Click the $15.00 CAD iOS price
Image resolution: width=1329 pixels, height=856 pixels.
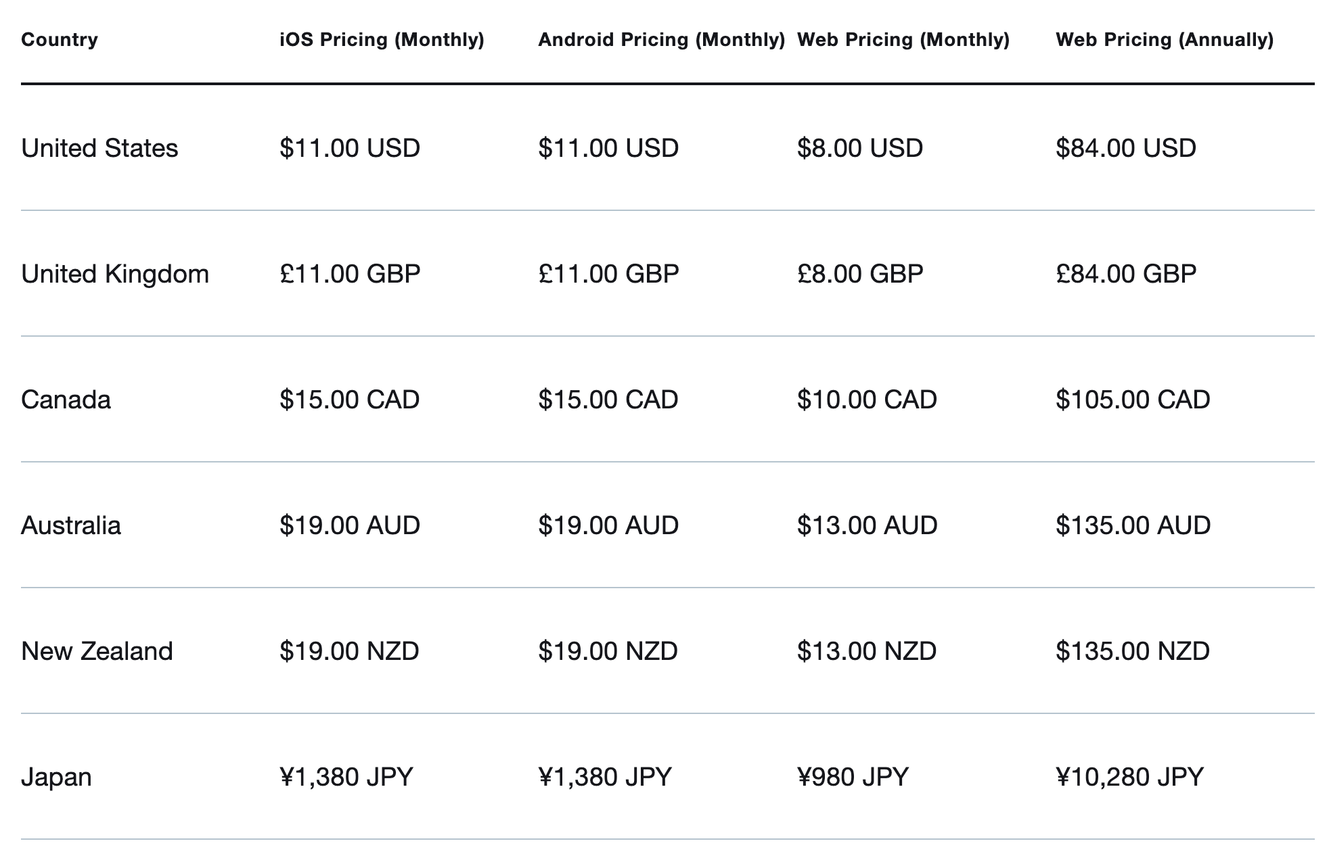(349, 400)
